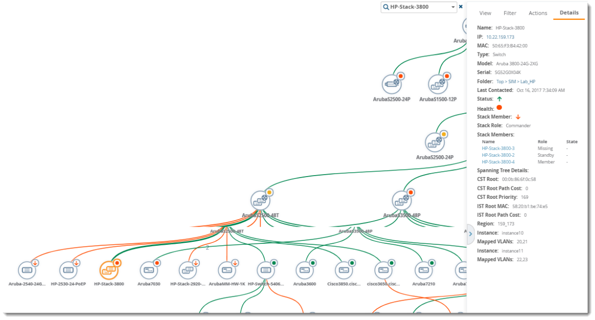This screenshot has height=320, width=595.
Task: Click the Aruba7030 device node
Action: (x=148, y=270)
